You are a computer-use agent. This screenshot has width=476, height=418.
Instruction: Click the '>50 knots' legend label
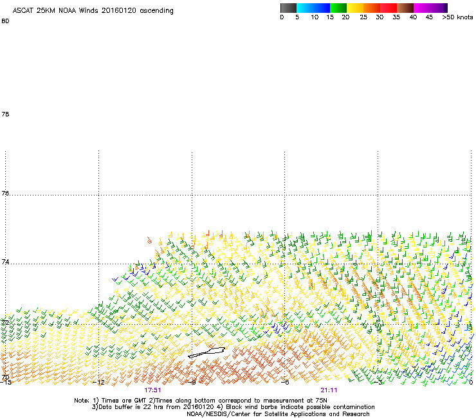point(457,17)
